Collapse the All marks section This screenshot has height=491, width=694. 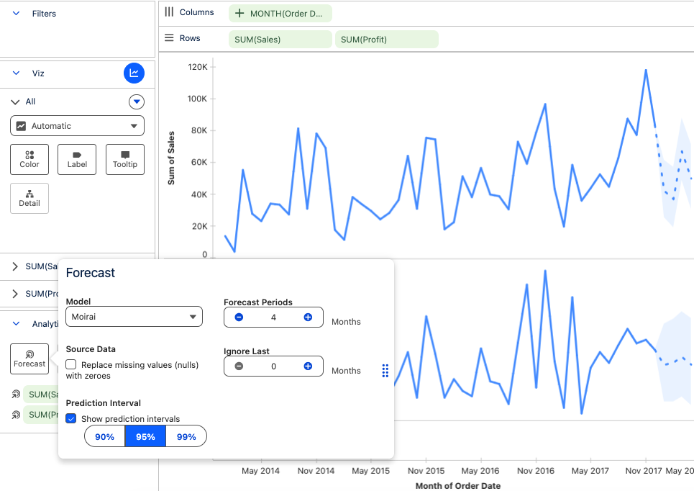tap(15, 102)
